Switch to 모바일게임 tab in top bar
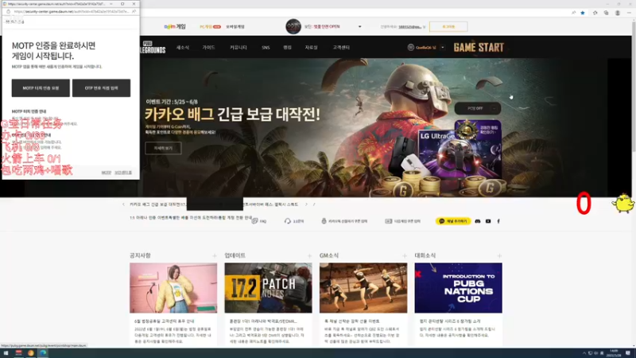The width and height of the screenshot is (636, 358). [x=235, y=27]
